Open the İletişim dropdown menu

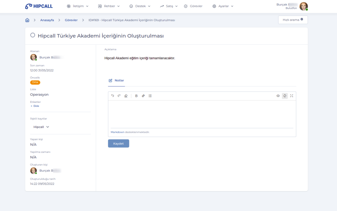[x=78, y=6]
